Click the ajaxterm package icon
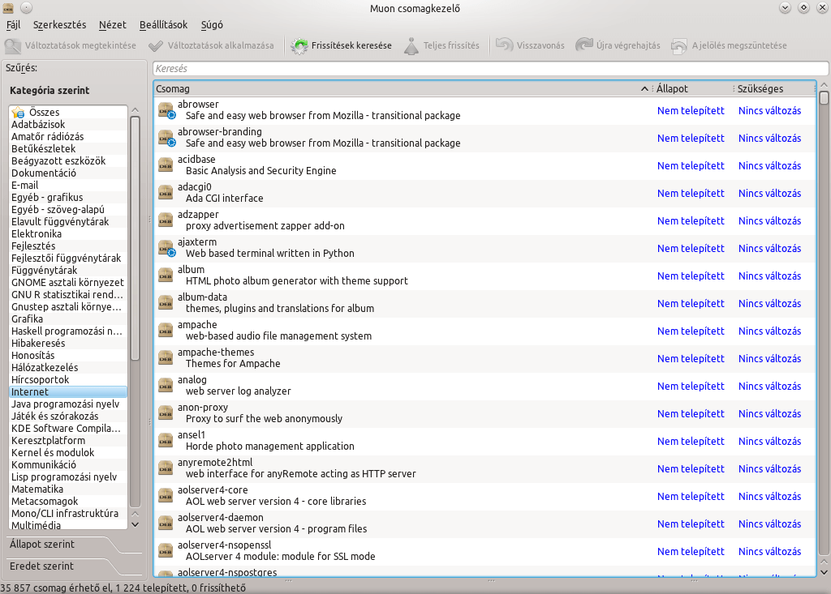The height and width of the screenshot is (594, 831). pos(166,248)
